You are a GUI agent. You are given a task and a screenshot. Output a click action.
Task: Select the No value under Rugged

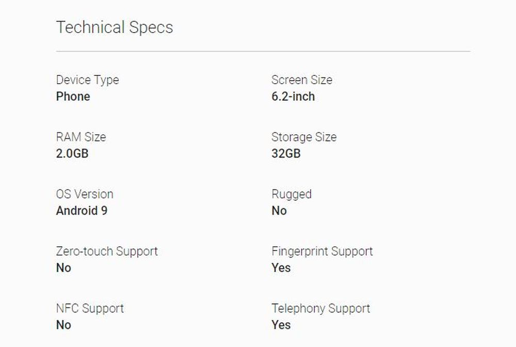click(279, 211)
